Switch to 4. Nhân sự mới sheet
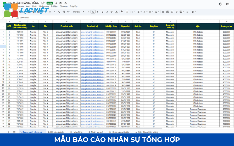Screen dimensions: 234x146 pos(96,132)
